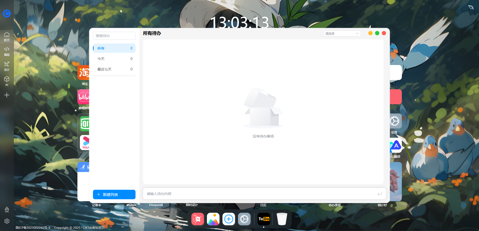Click the trash bin dock icon
Image resolution: width=479 pixels, height=231 pixels.
coord(282,219)
